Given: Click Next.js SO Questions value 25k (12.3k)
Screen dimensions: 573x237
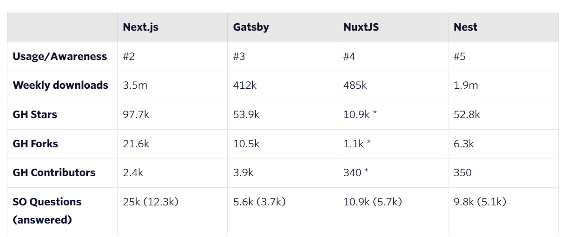Looking at the screenshot, I should (x=151, y=202).
